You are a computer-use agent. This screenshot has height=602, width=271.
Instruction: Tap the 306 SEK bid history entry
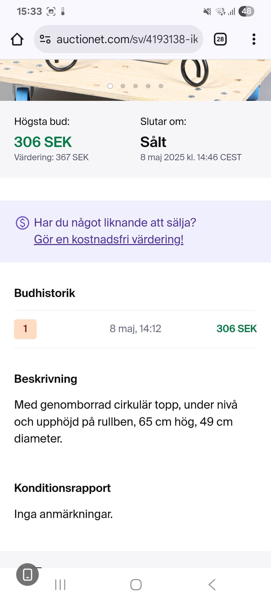tap(236, 329)
